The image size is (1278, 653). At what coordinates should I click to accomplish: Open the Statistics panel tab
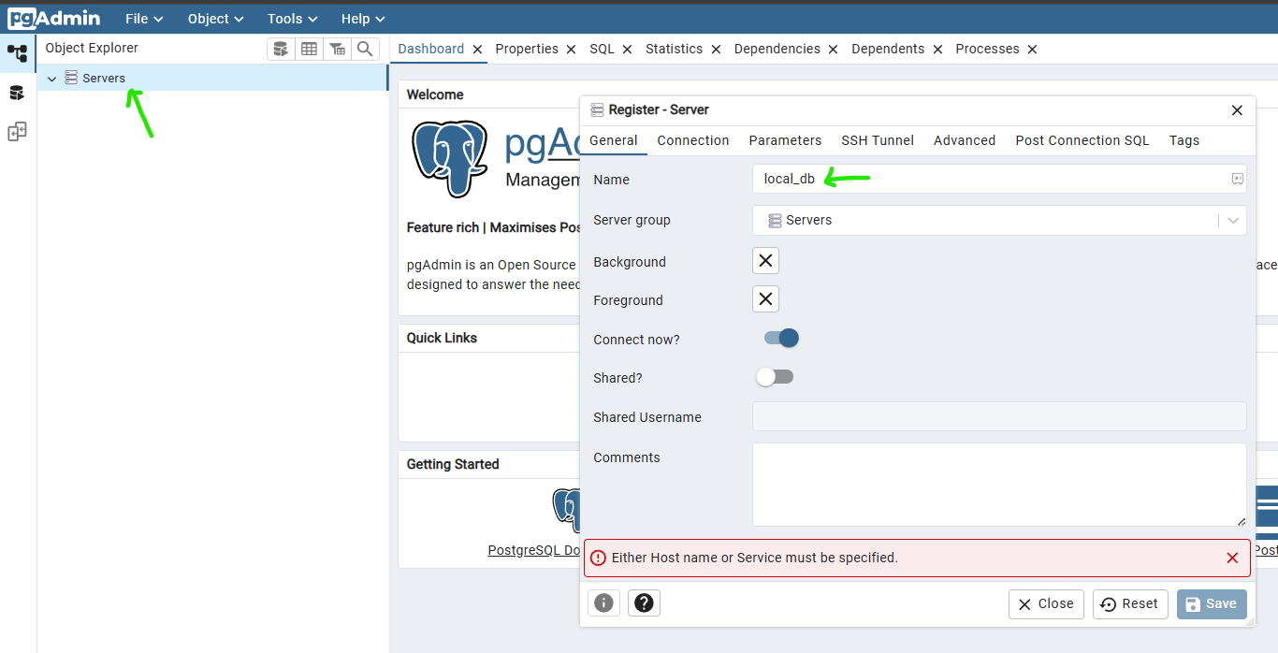click(x=674, y=49)
